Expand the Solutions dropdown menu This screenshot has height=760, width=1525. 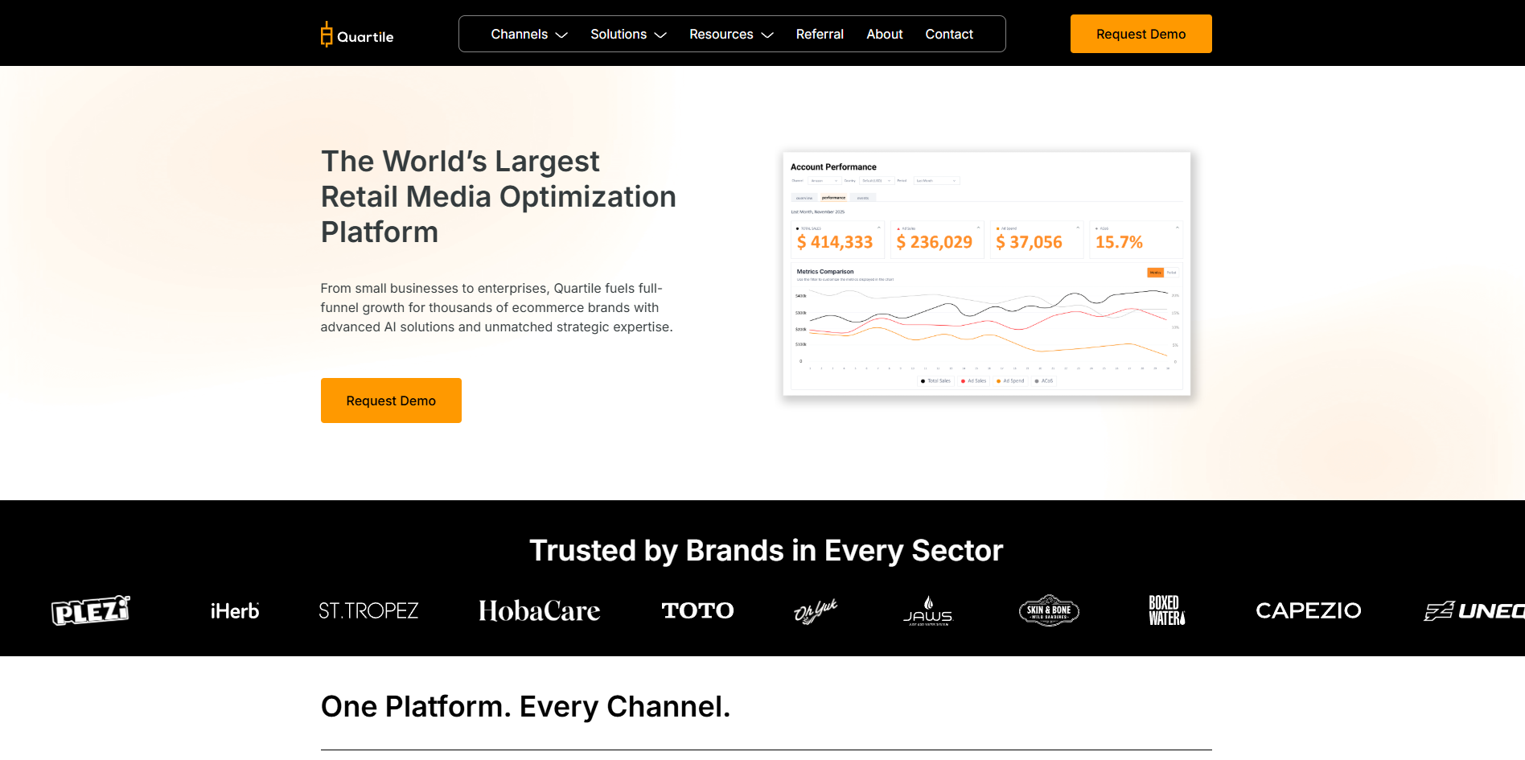click(x=628, y=35)
